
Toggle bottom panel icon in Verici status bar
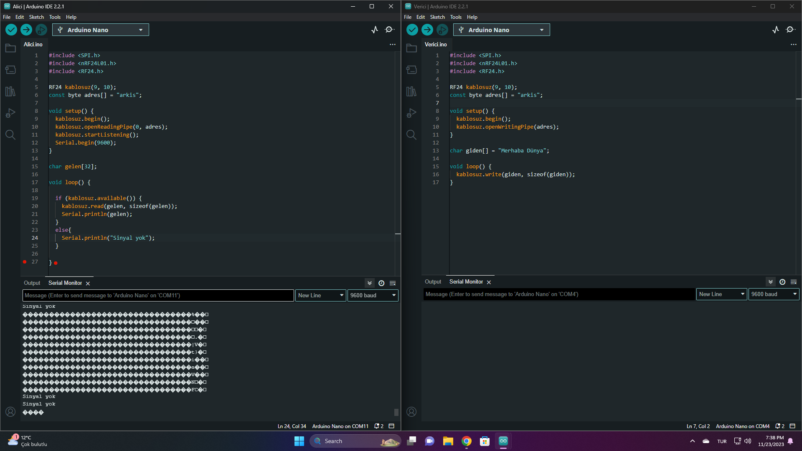click(792, 426)
